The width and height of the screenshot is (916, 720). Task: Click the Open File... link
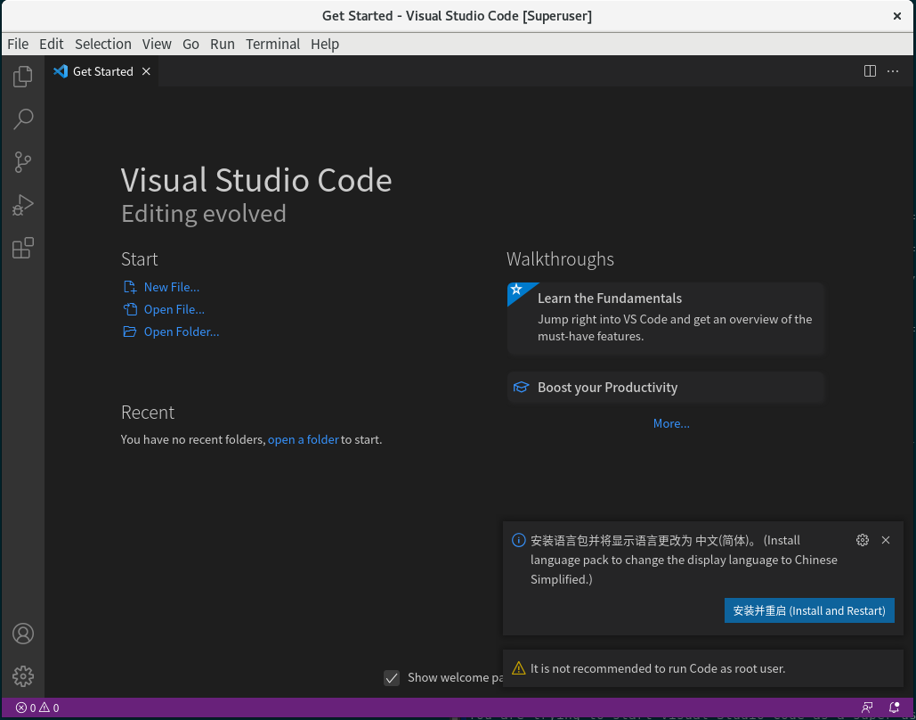174,309
